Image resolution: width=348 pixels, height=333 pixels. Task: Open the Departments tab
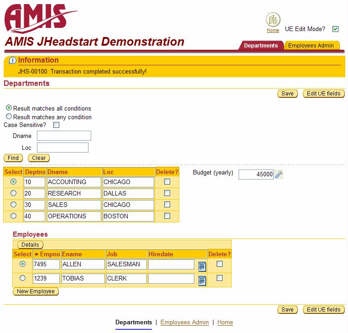261,46
